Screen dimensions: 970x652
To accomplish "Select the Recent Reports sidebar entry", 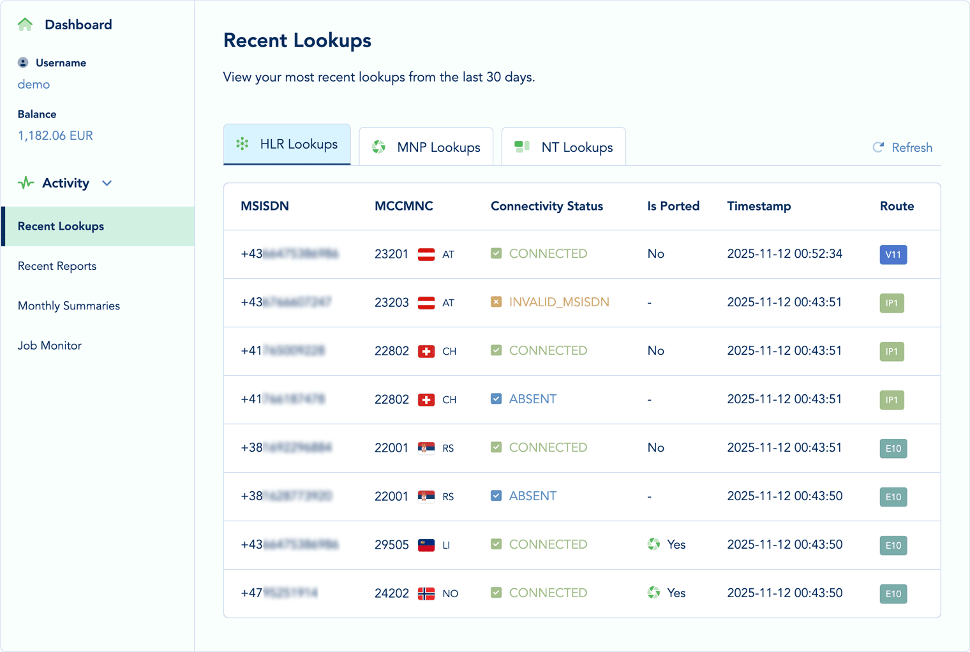I will click(57, 266).
